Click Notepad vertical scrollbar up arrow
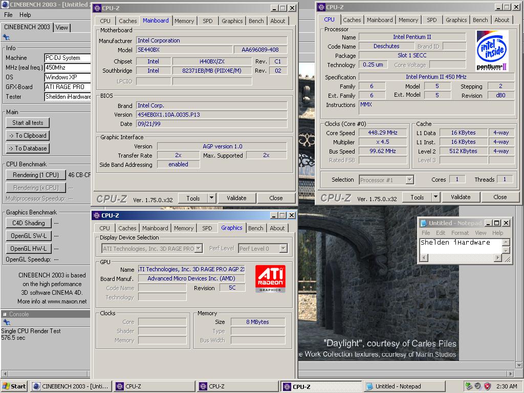This screenshot has height=393, width=524. point(506,242)
